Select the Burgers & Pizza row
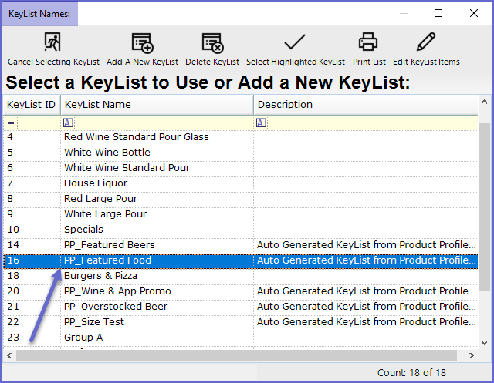The width and height of the screenshot is (494, 383). [240, 276]
